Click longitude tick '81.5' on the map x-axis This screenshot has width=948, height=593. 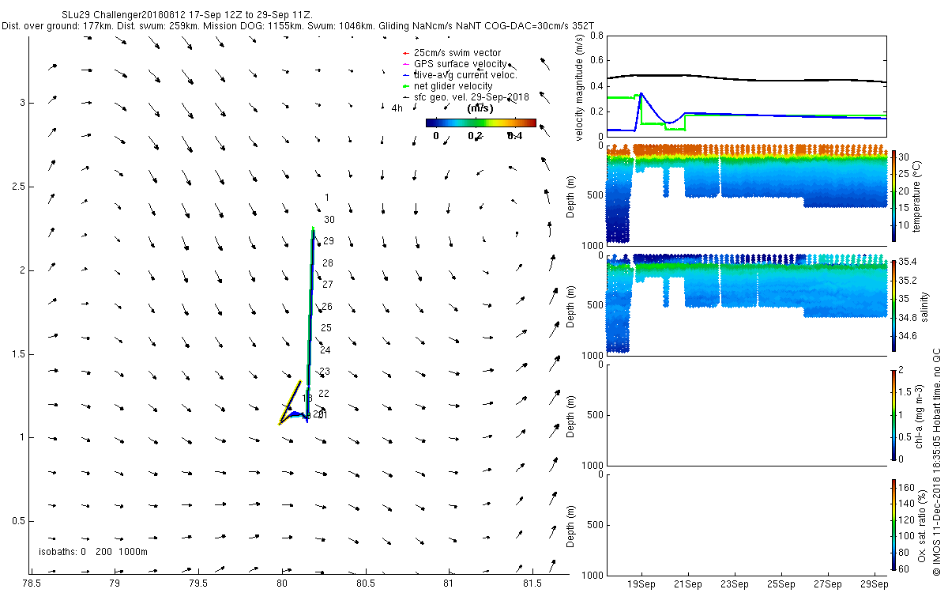532,584
